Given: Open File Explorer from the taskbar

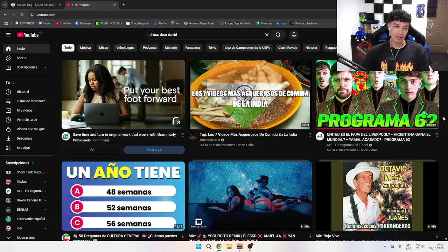Looking at the screenshot, I should click(x=229, y=246).
